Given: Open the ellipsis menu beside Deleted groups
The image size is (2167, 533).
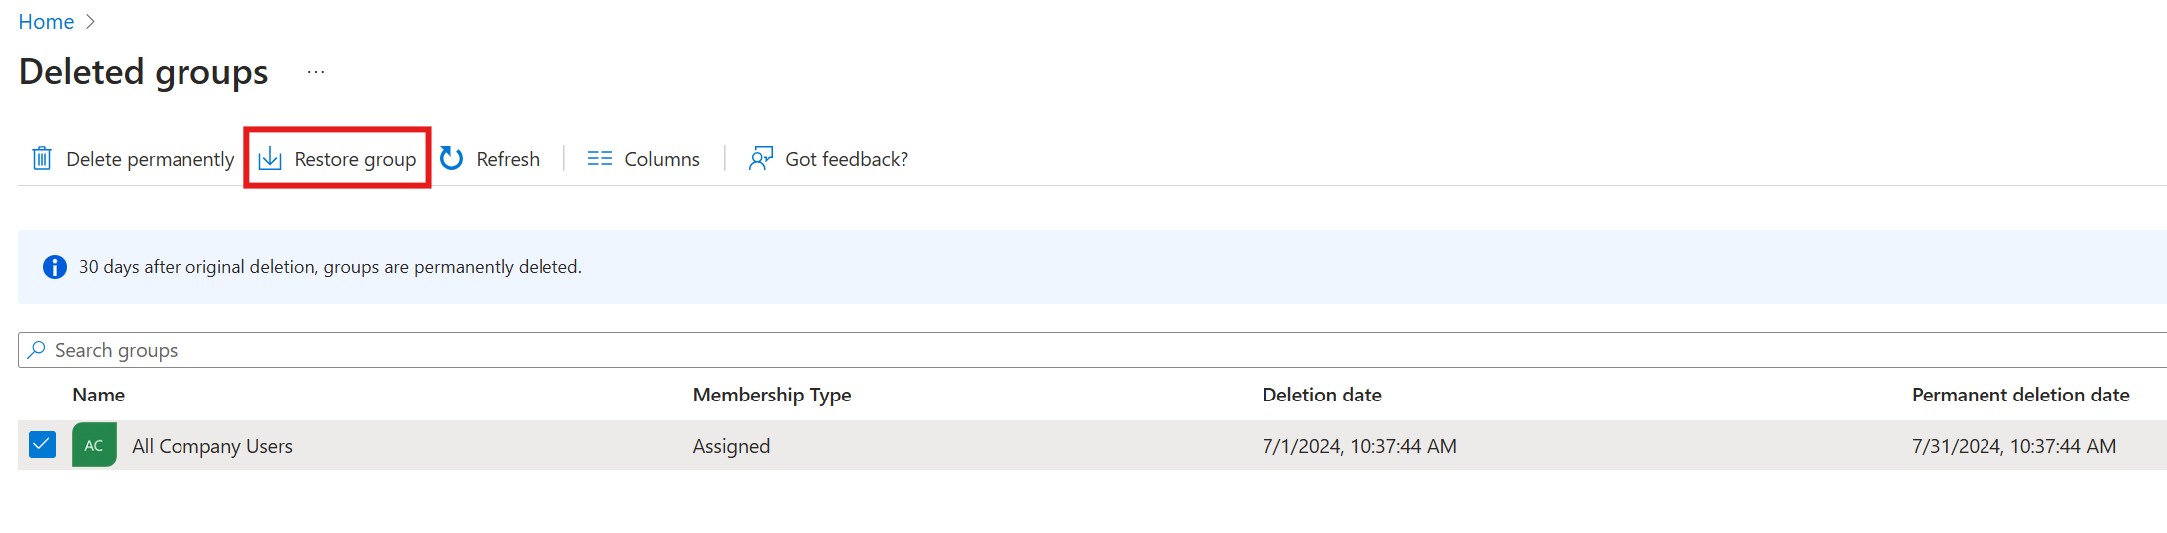Looking at the screenshot, I should point(316,73).
